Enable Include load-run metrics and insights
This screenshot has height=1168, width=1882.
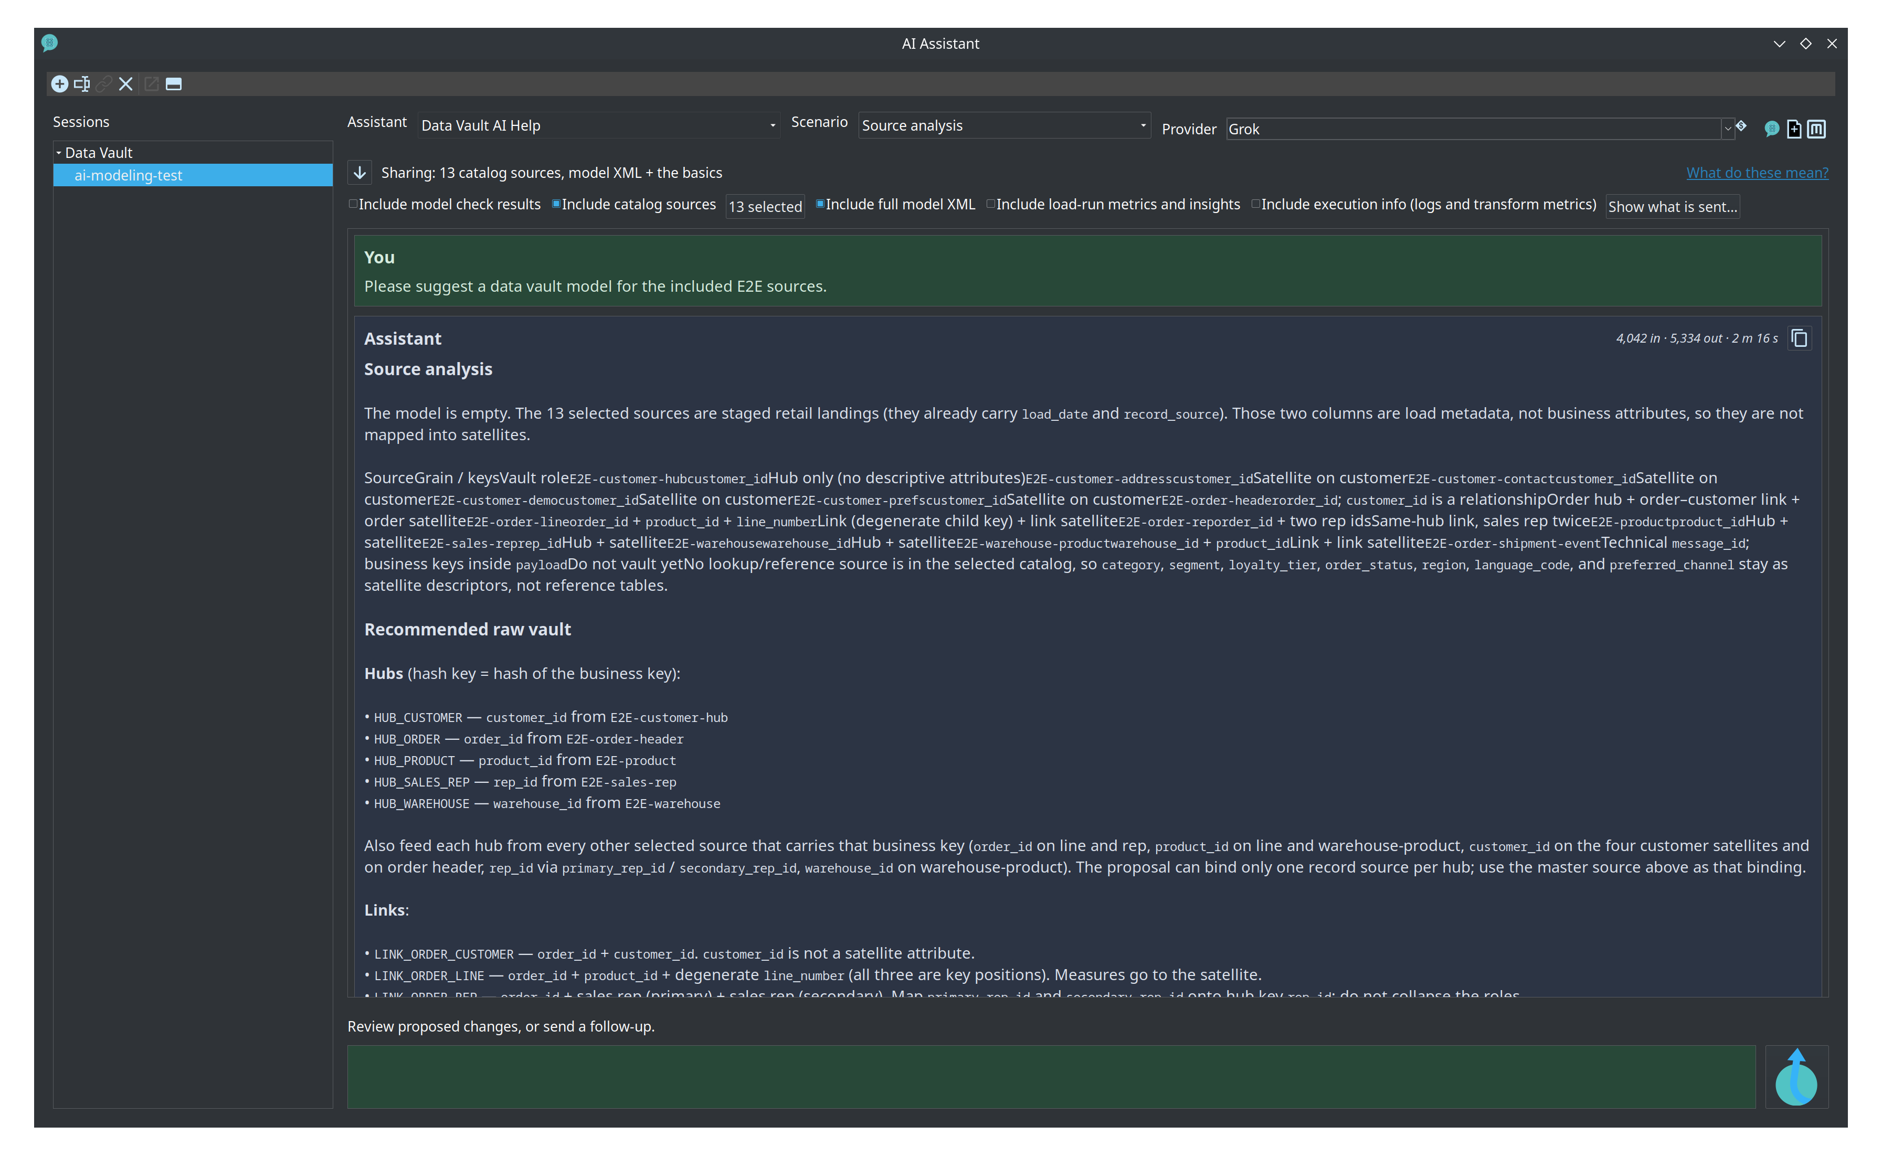point(990,204)
